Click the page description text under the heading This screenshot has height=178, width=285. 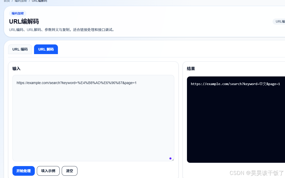(62, 30)
